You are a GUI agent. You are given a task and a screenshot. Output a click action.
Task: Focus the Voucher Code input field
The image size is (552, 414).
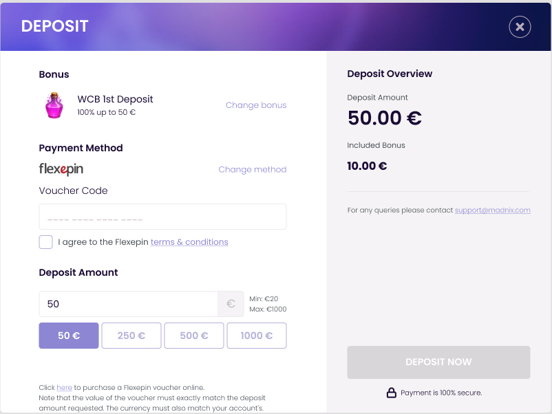(x=162, y=217)
